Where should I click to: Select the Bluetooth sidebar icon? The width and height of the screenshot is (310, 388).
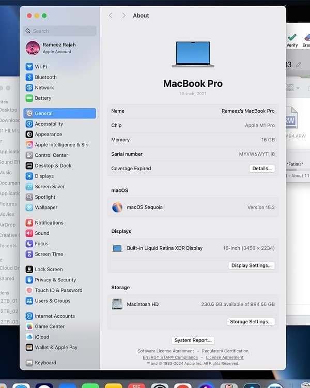click(29, 77)
